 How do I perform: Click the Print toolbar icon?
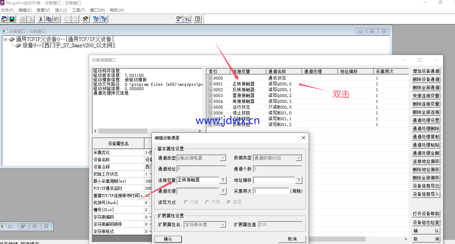(23, 19)
